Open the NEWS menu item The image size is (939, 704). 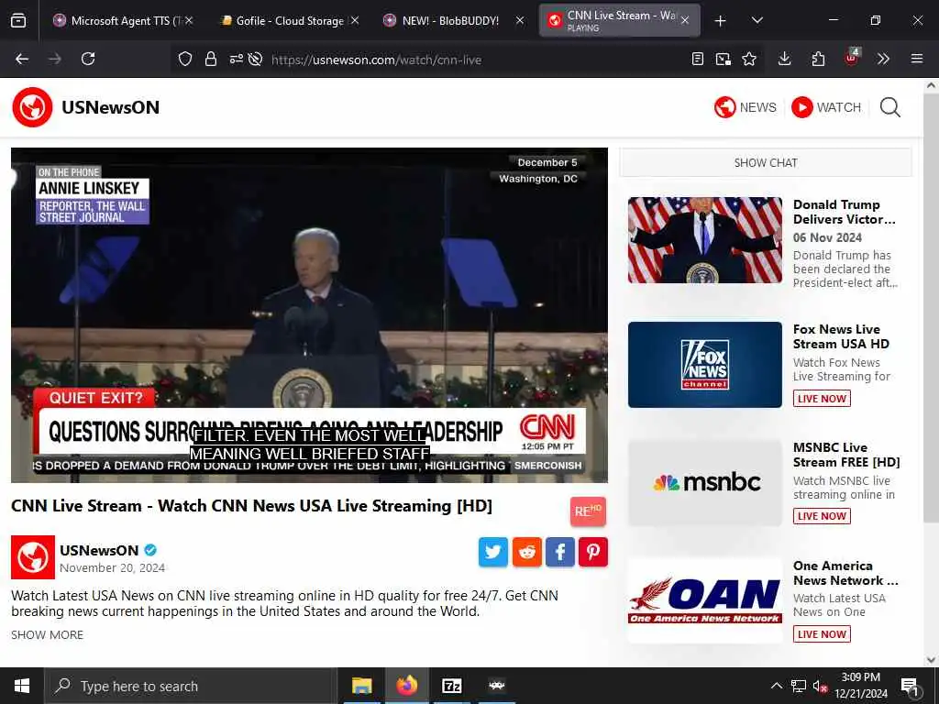(745, 107)
